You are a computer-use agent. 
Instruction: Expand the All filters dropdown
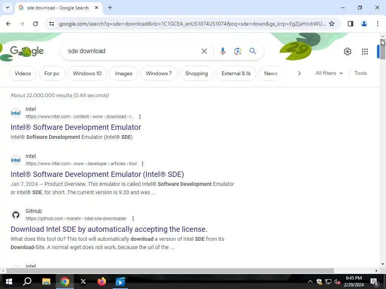(x=329, y=73)
